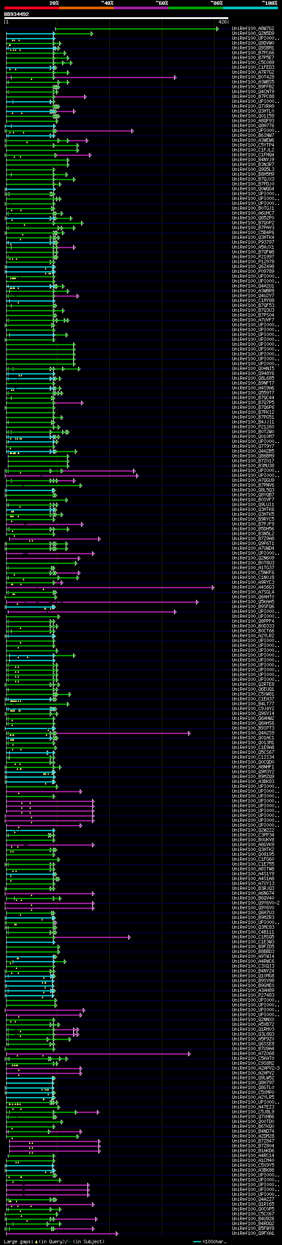Click hit label UniRef100_A3WEW6
282x1245 pixels.
click(253, 140)
